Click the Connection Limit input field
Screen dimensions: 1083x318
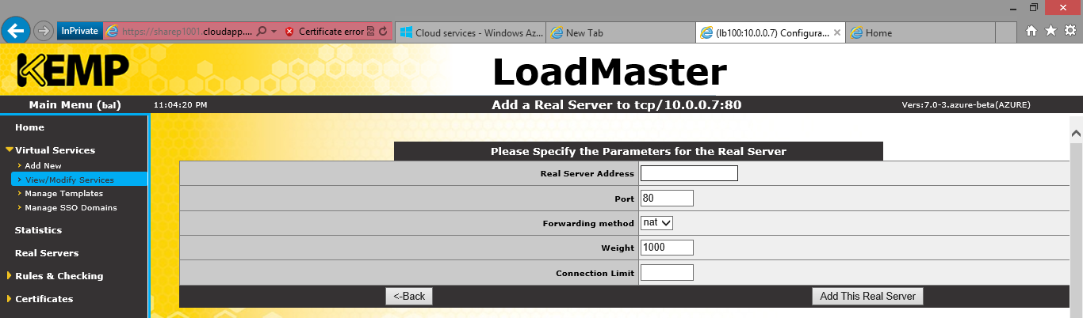667,272
